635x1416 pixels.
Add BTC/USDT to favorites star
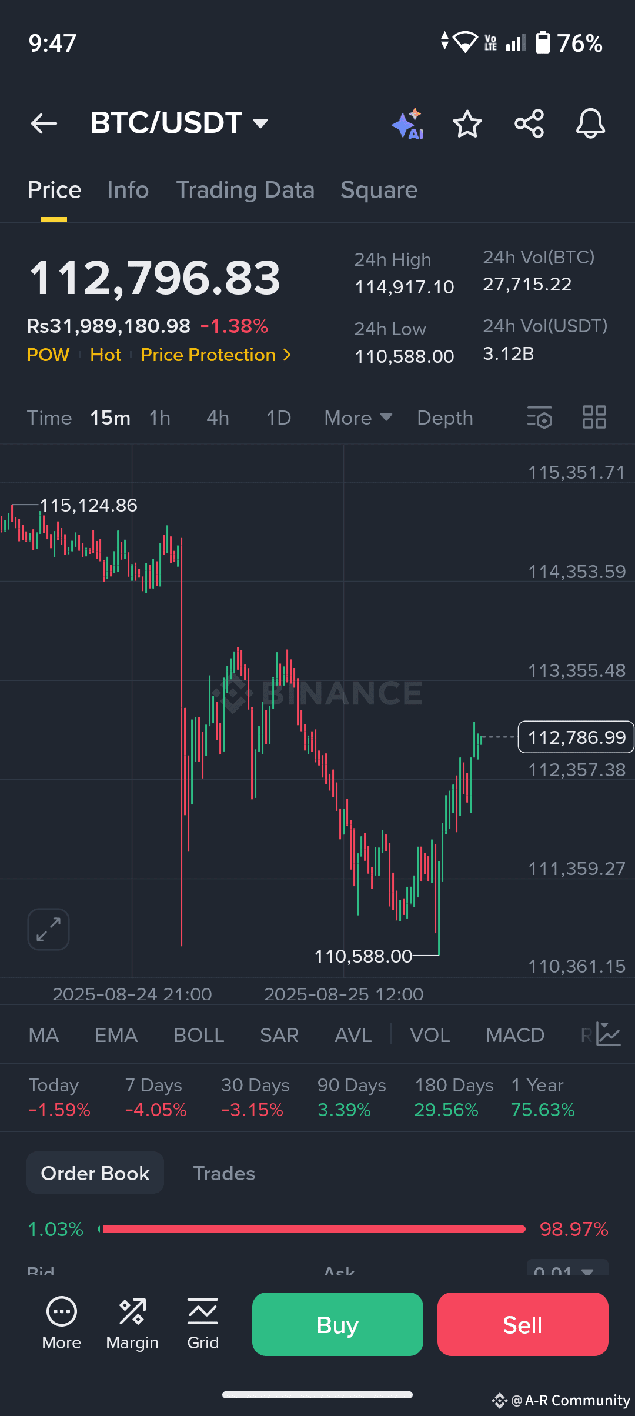coord(467,123)
